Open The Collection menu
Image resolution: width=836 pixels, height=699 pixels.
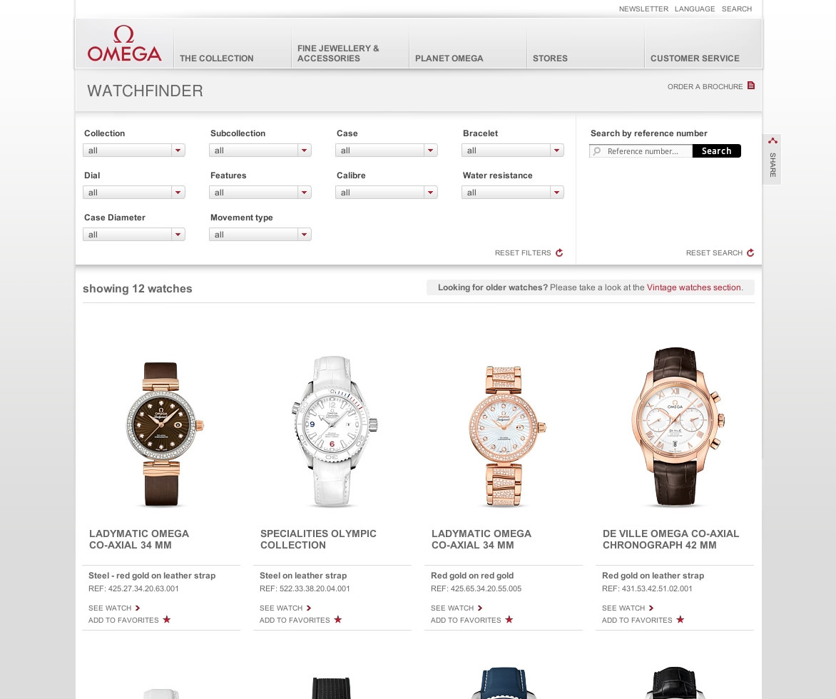pos(216,58)
